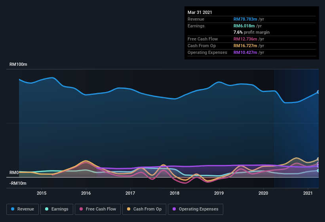Click the Cash From Op endpoint marker
Image resolution: width=325 pixels, height=222 pixels.
(318, 159)
